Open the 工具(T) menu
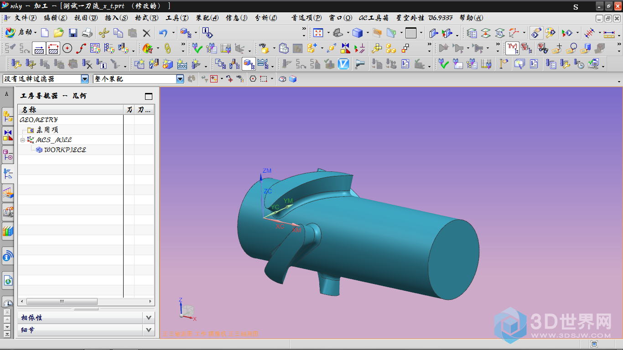Screen dimensions: 623x350 tap(177, 18)
